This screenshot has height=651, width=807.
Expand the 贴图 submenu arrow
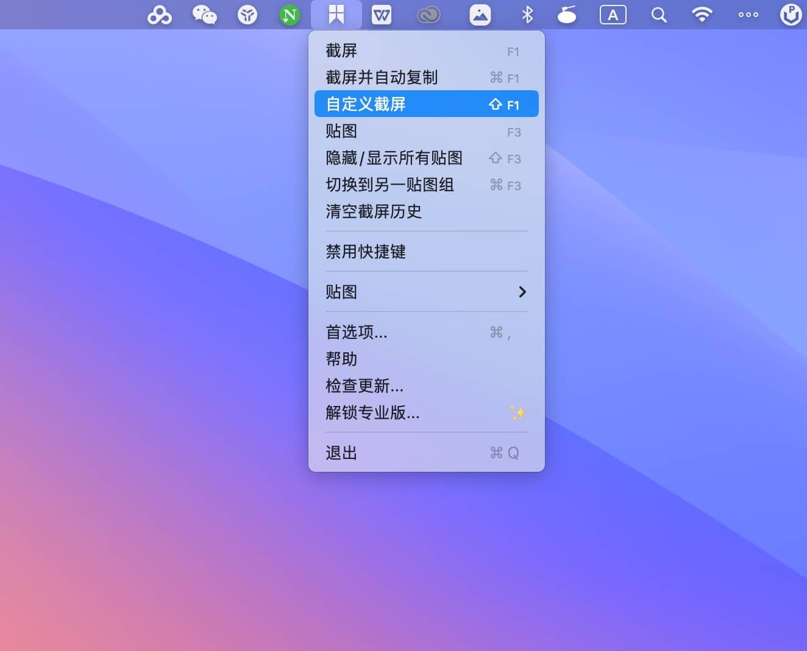522,292
